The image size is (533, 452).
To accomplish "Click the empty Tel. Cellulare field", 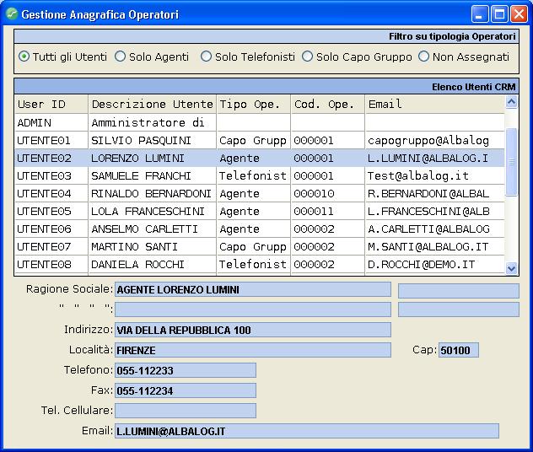I will tap(186, 411).
